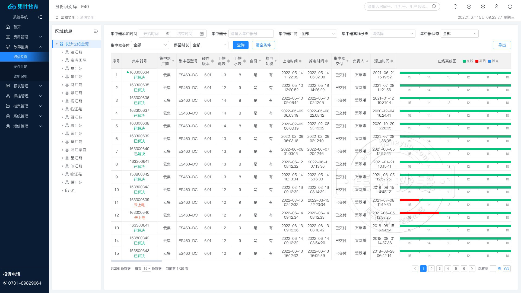Open 集中器离线分类 select dropdown
Image resolution: width=521 pixels, height=293 pixels.
pos(392,34)
